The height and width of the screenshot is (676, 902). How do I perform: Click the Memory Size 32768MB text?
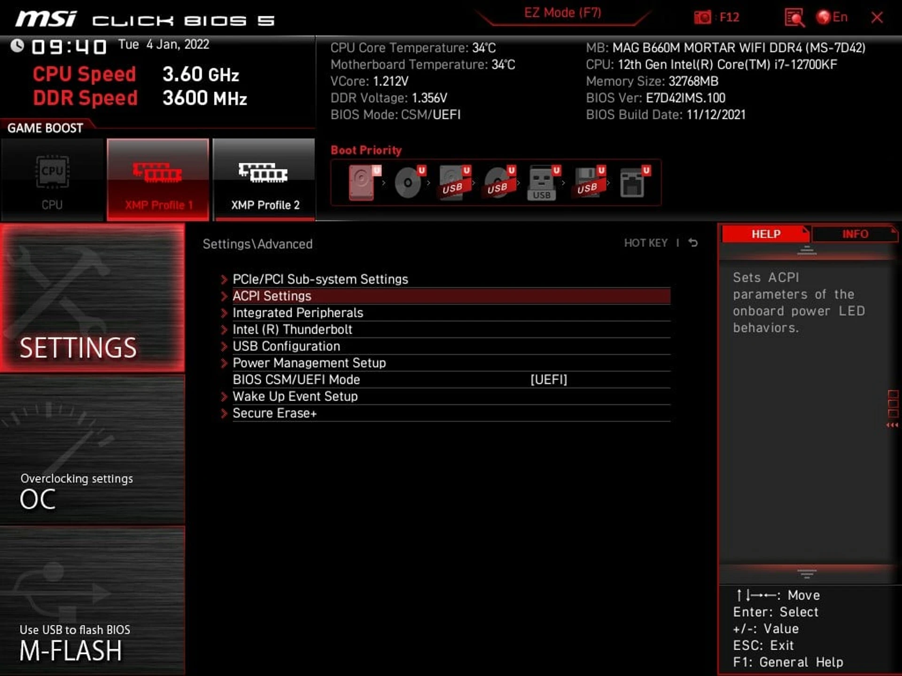652,81
